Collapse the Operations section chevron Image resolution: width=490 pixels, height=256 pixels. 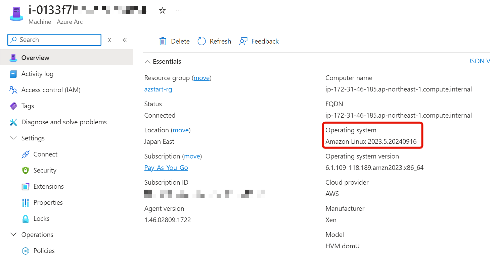click(13, 235)
